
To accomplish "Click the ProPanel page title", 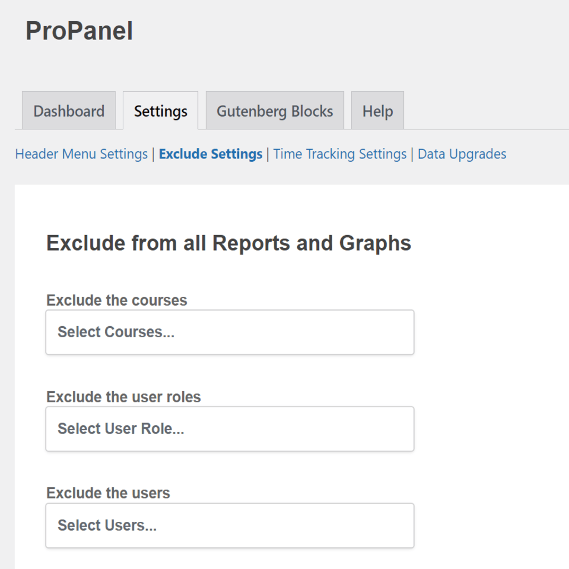I will [x=79, y=31].
